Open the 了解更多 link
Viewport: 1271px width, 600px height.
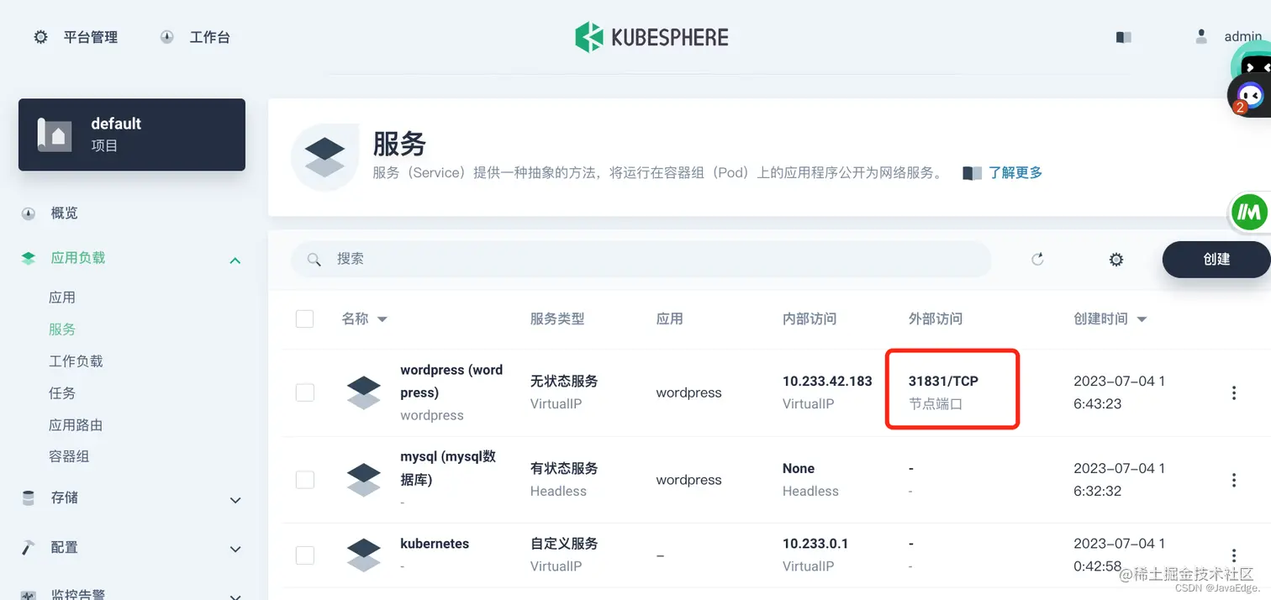[x=1015, y=172]
